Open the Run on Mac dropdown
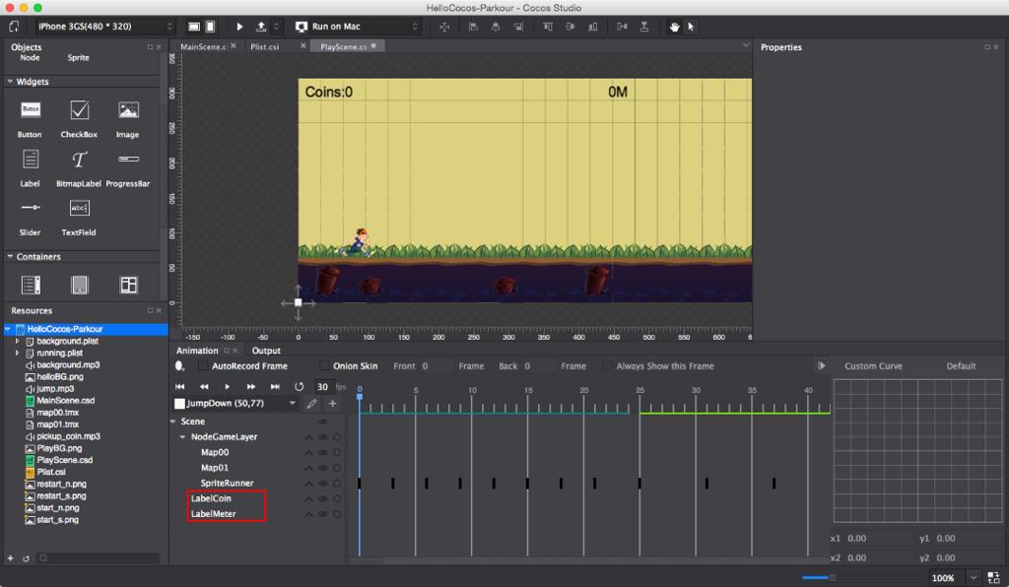 (357, 27)
